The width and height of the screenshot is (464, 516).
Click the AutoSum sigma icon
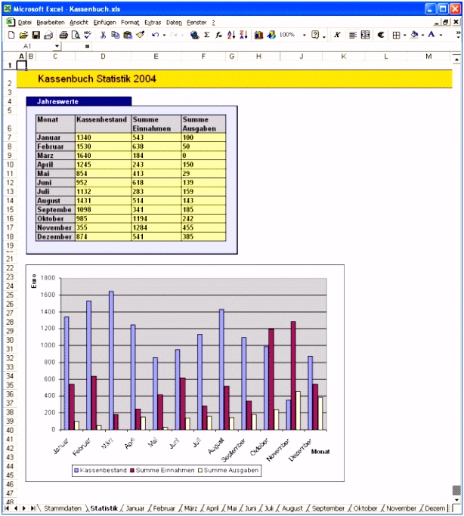tap(207, 35)
